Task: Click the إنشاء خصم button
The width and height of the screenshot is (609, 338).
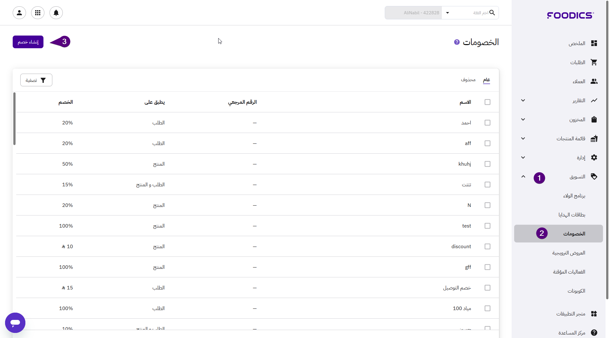Action: [28, 42]
